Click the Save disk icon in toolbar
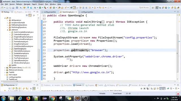This screenshot has height=101, width=181. click(x=7, y=8)
